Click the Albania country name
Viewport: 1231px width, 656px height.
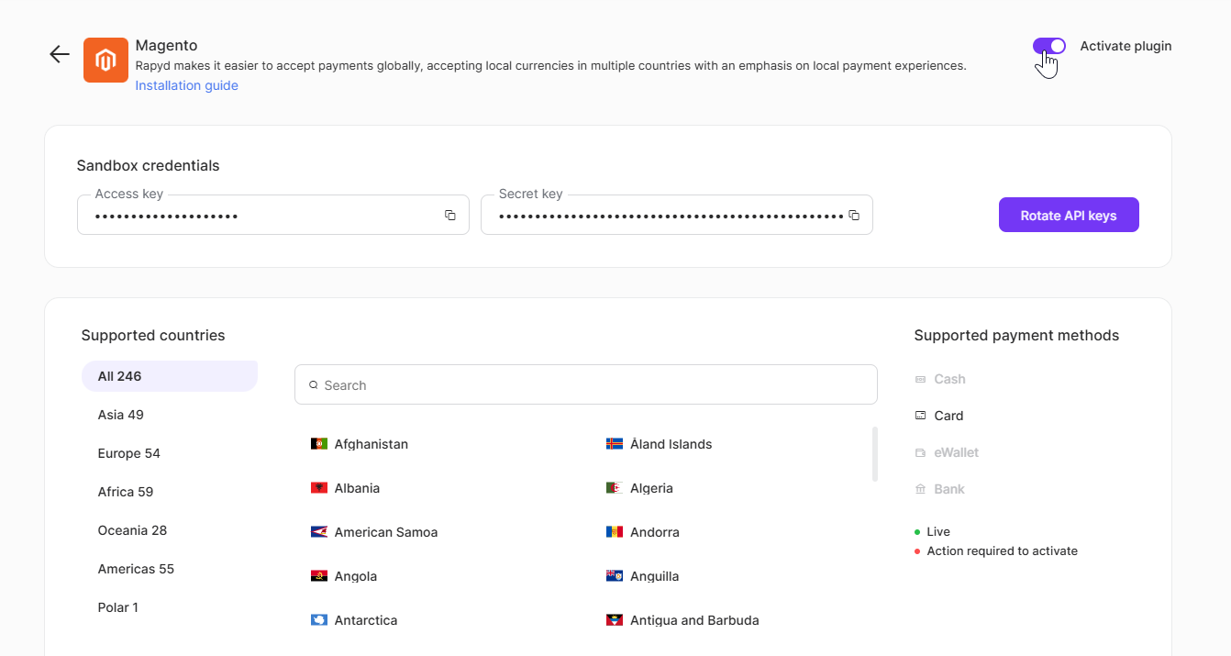pyautogui.click(x=357, y=488)
